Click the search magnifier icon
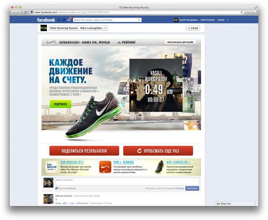Viewport: 268px width, 220px height. (x=139, y=20)
